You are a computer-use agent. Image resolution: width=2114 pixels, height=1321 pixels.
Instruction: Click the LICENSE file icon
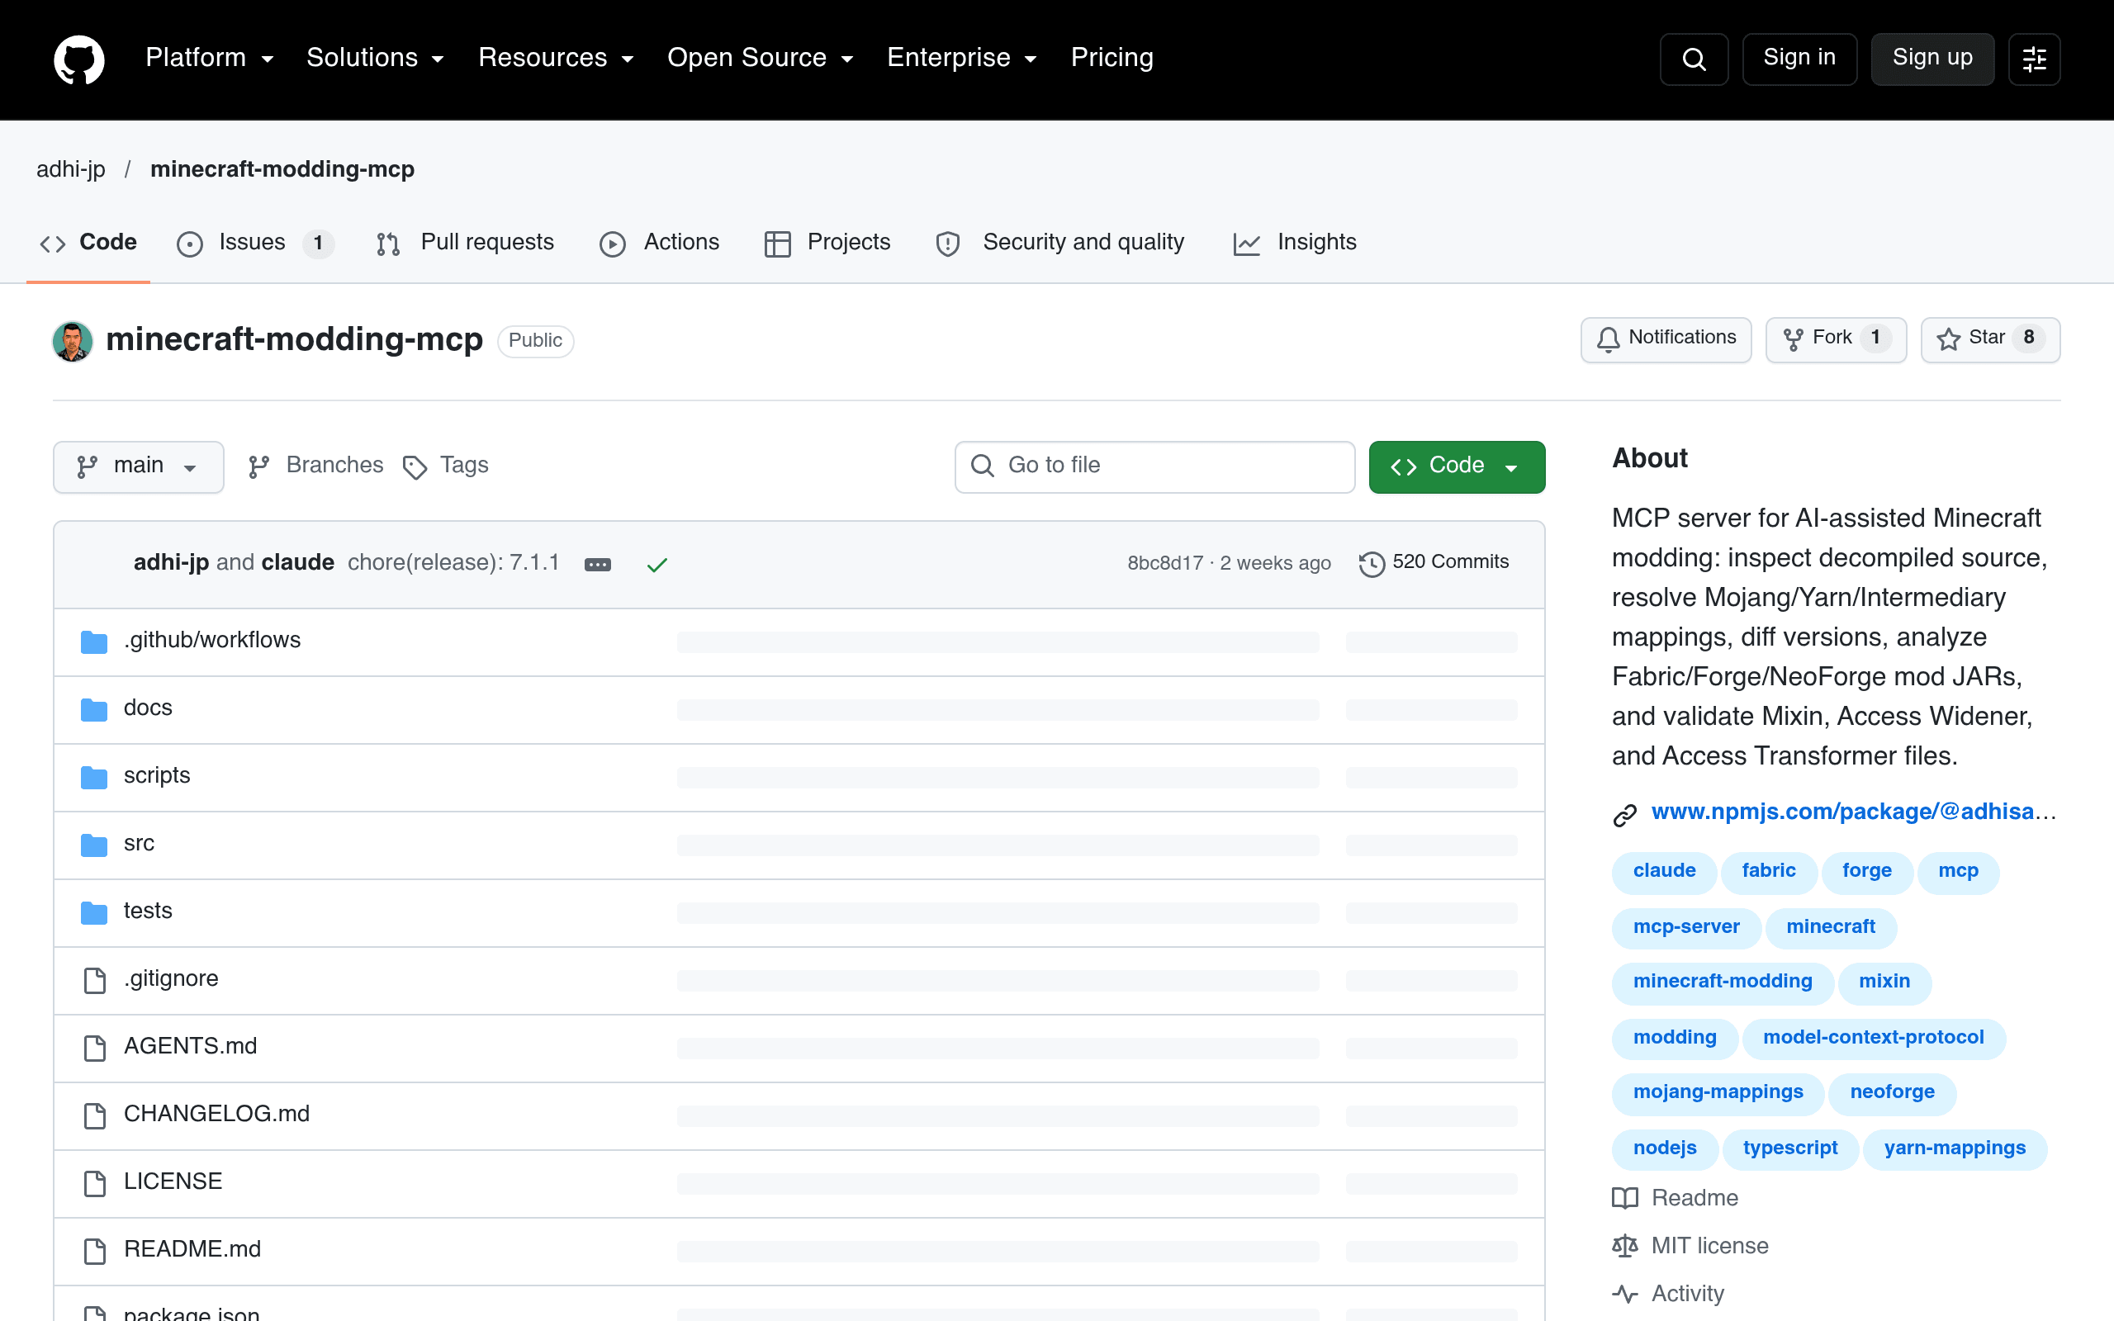pyautogui.click(x=94, y=1183)
